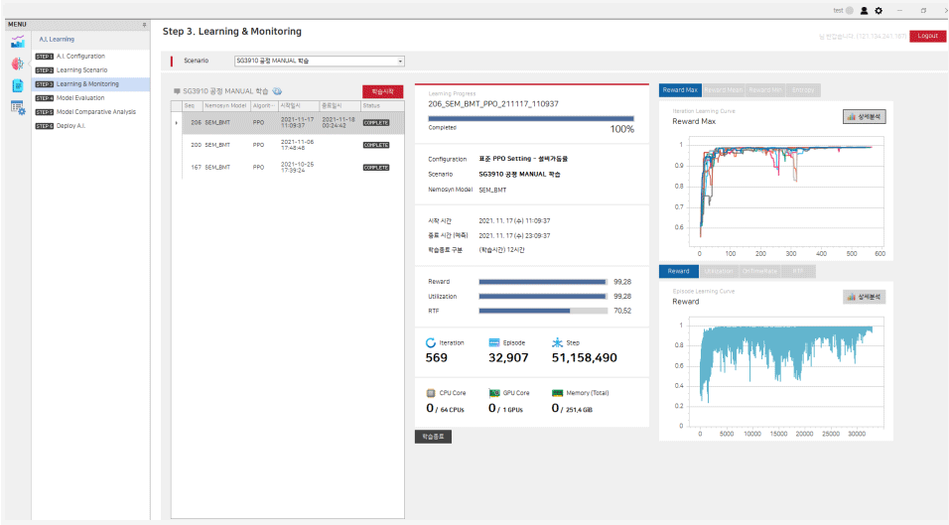
Task: Open the analytics chart icon in sidebar
Action: tap(18, 41)
